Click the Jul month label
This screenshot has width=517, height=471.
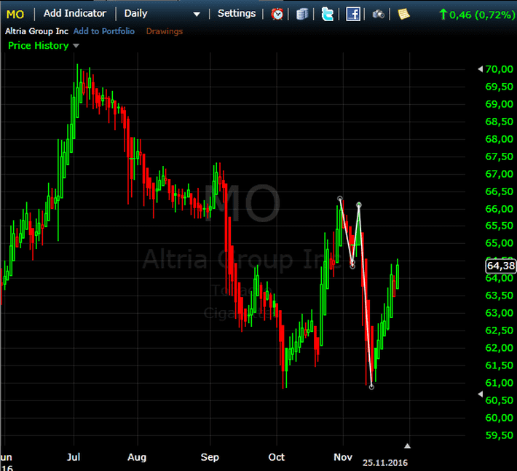tap(74, 457)
